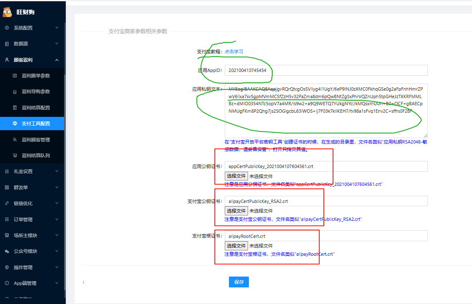Image resolution: width=472 pixels, height=304 pixels.
Task: Expand the App端管理 menu arrow
Action: click(57, 283)
